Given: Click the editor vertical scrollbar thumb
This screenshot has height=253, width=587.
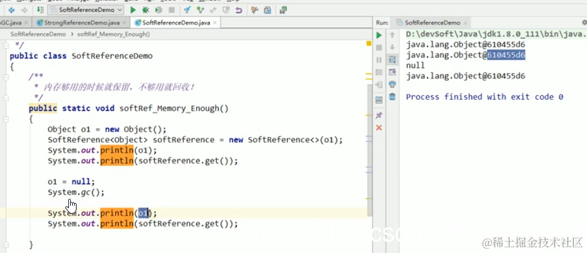Looking at the screenshot, I should 370,150.
